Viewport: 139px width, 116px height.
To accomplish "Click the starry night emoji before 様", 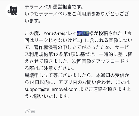I will 86,33.
